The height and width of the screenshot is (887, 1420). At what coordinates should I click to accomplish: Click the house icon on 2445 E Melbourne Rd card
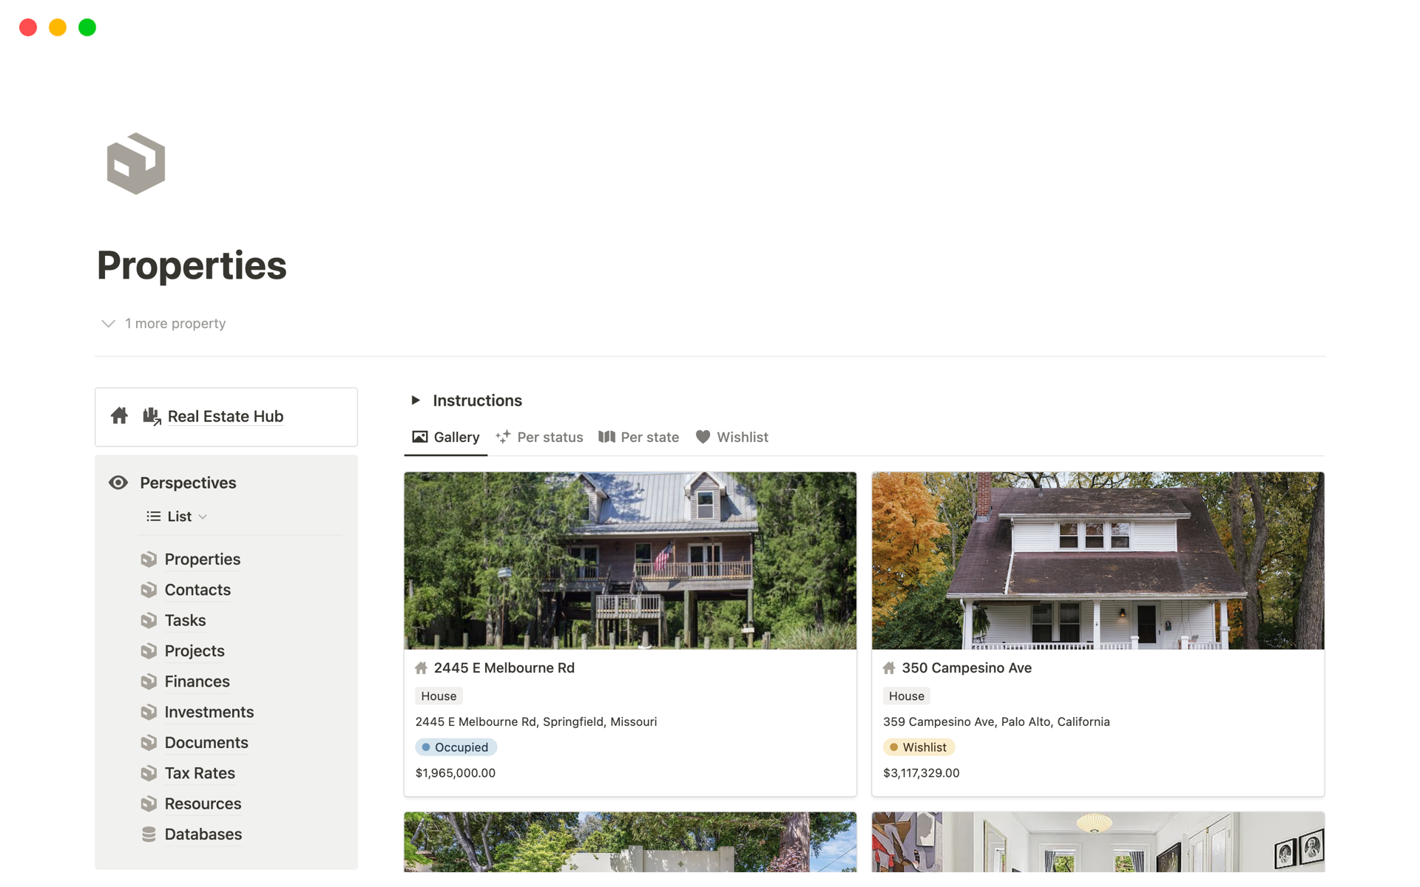(x=422, y=668)
